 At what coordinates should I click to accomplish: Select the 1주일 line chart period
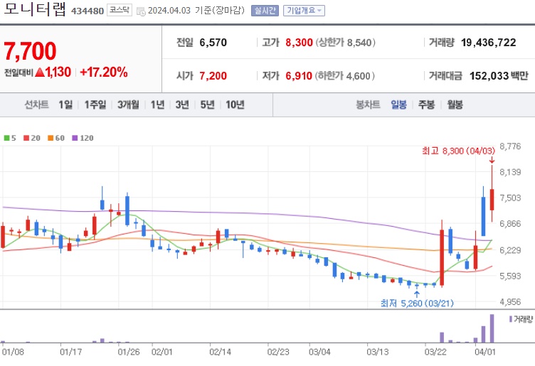coord(95,104)
